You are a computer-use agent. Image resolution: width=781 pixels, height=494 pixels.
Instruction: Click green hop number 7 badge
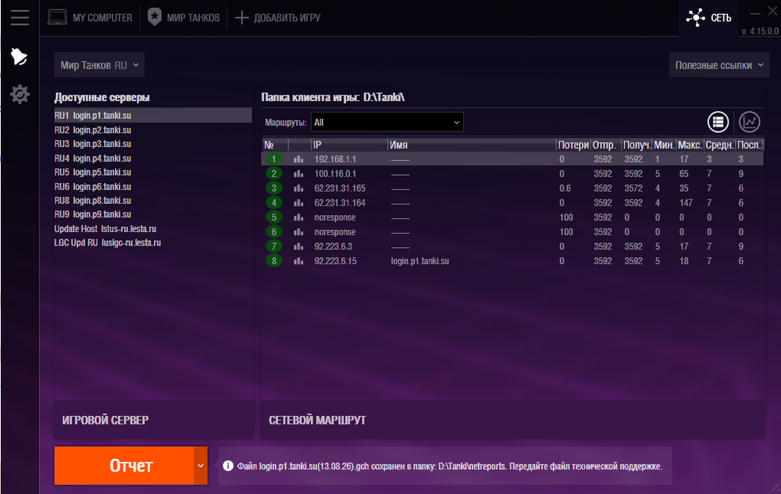pyautogui.click(x=273, y=245)
